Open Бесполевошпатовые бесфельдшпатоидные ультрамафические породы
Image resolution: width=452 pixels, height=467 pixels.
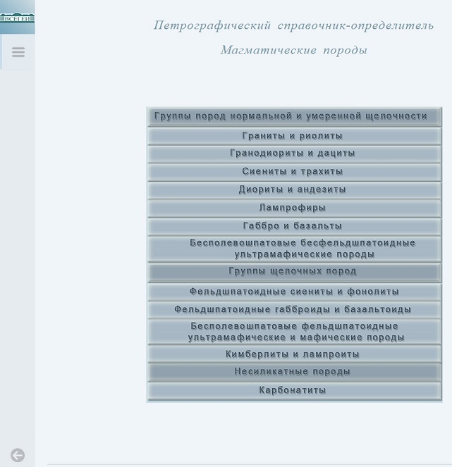point(294,249)
